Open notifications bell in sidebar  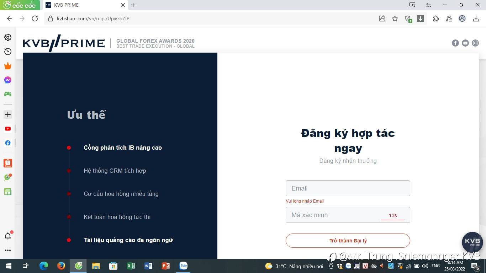point(8,236)
